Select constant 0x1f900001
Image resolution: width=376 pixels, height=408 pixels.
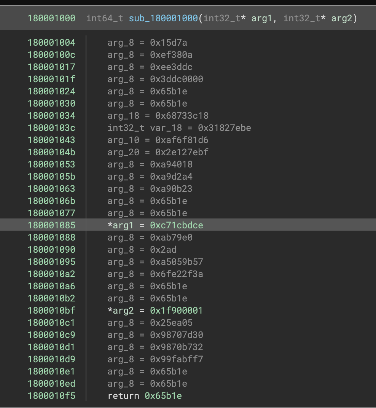tap(177, 311)
